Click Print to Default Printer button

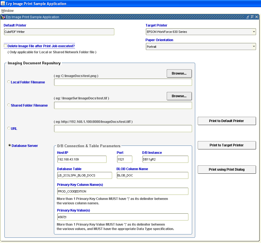(x=227, y=121)
